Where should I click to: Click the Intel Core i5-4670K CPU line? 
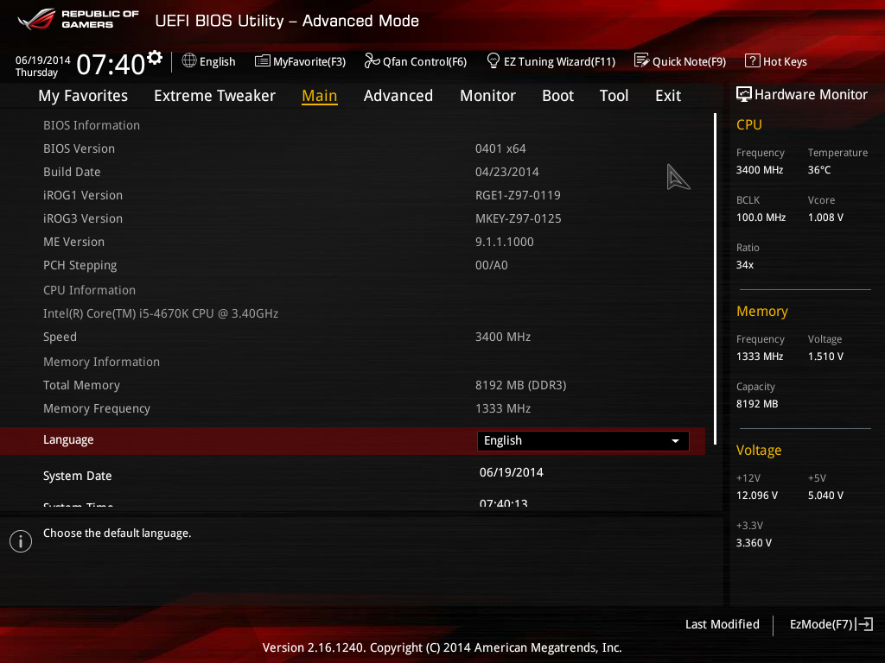tap(161, 313)
